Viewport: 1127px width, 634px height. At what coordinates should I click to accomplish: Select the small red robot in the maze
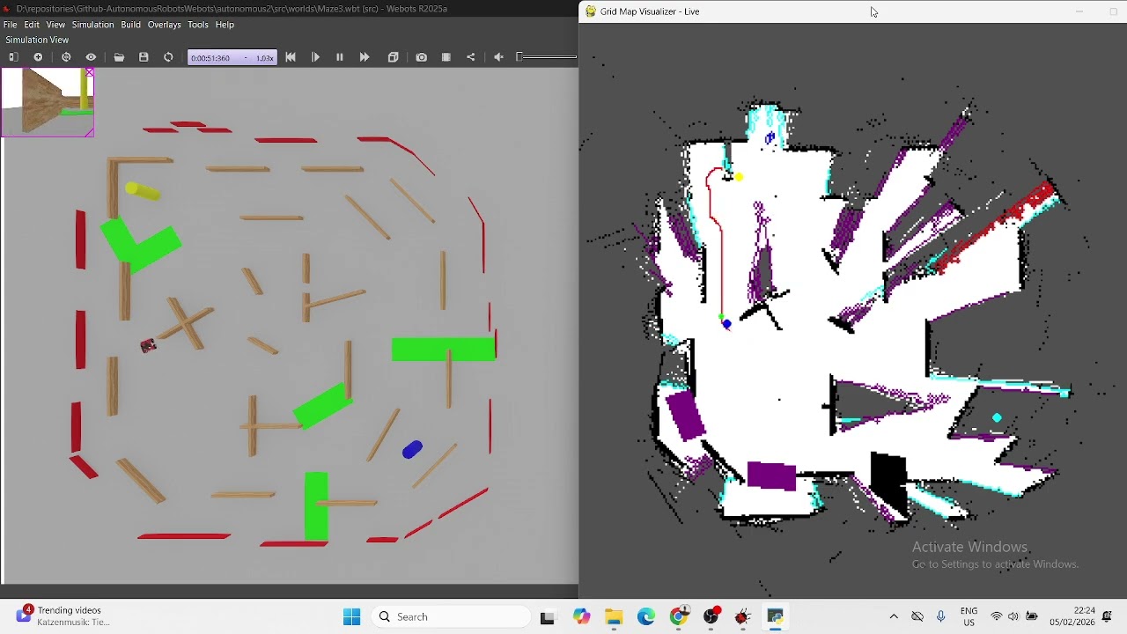click(x=148, y=346)
